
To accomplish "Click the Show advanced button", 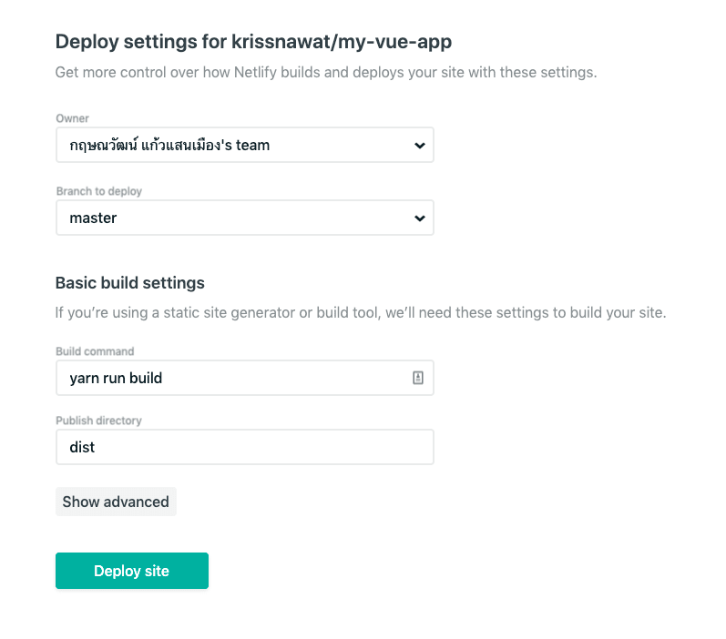I will pos(116,502).
